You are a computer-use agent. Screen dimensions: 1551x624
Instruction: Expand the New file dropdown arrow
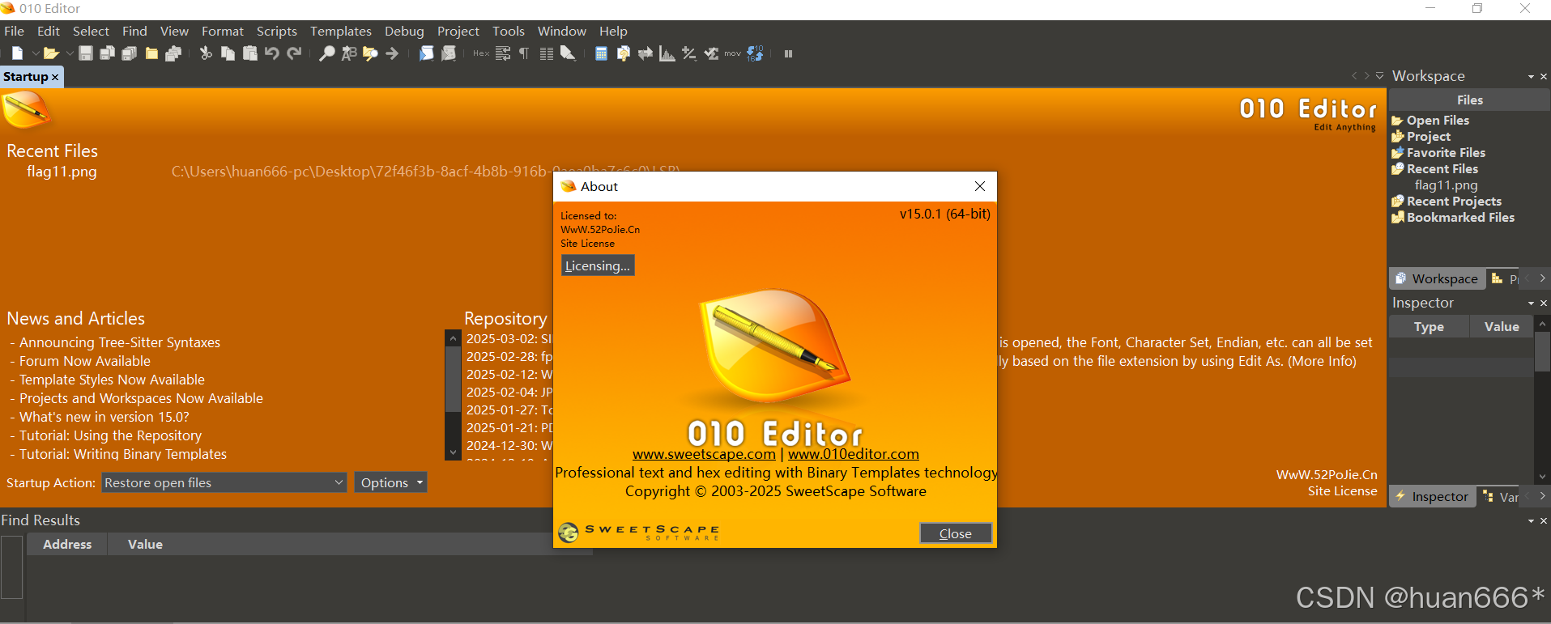click(x=35, y=53)
